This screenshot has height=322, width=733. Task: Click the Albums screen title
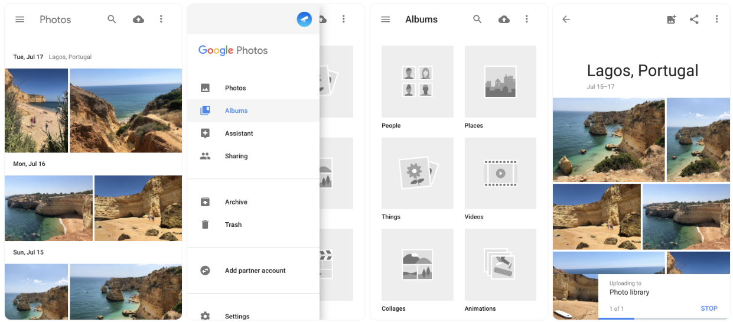[421, 19]
